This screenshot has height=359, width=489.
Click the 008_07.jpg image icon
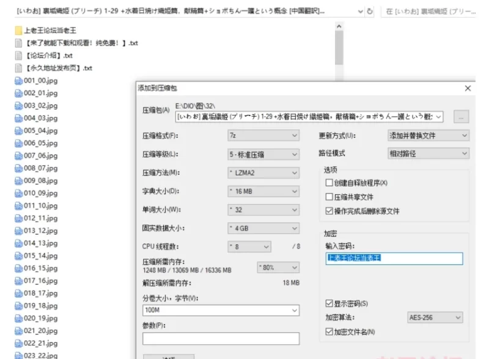pyautogui.click(x=18, y=169)
